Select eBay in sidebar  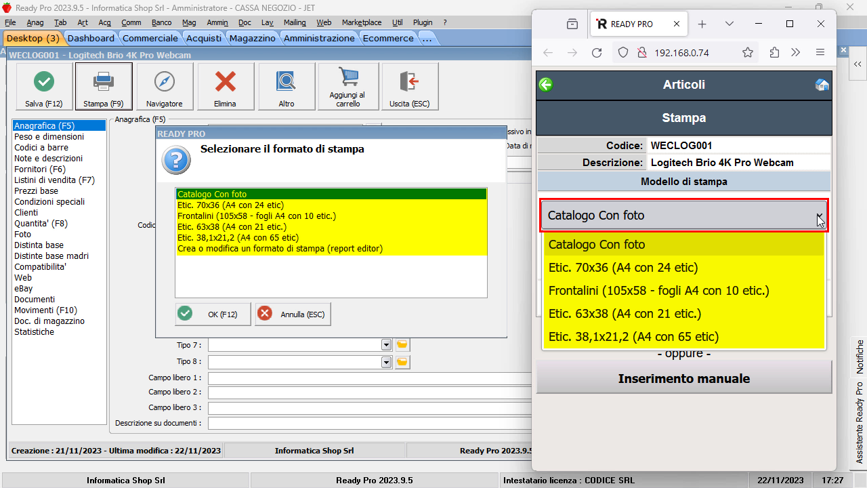[24, 289]
